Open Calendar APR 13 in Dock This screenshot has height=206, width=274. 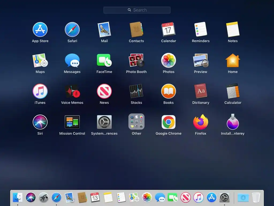[95, 197]
